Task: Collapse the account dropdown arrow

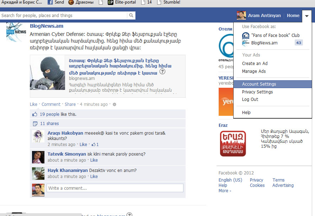Action: tap(307, 16)
